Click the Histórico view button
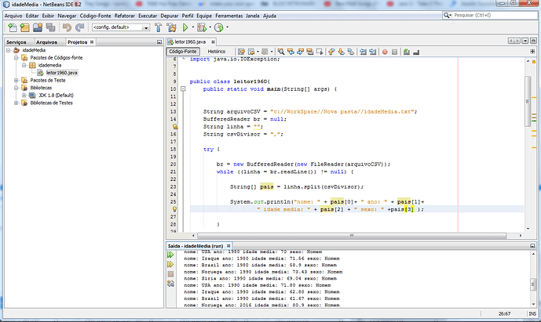 217,51
